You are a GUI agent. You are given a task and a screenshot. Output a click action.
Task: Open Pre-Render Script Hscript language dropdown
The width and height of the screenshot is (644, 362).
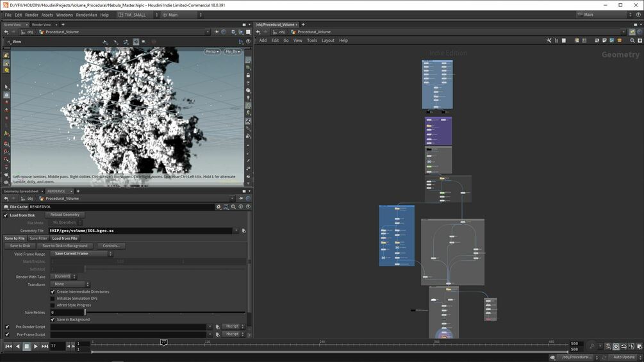click(234, 326)
